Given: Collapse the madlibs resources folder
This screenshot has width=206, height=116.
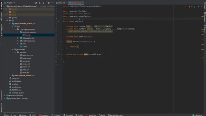Looking at the screenshot, I should [x=15, y=53].
